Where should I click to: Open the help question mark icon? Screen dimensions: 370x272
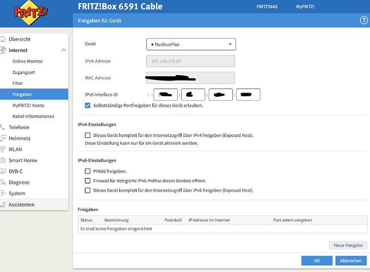coord(364,21)
